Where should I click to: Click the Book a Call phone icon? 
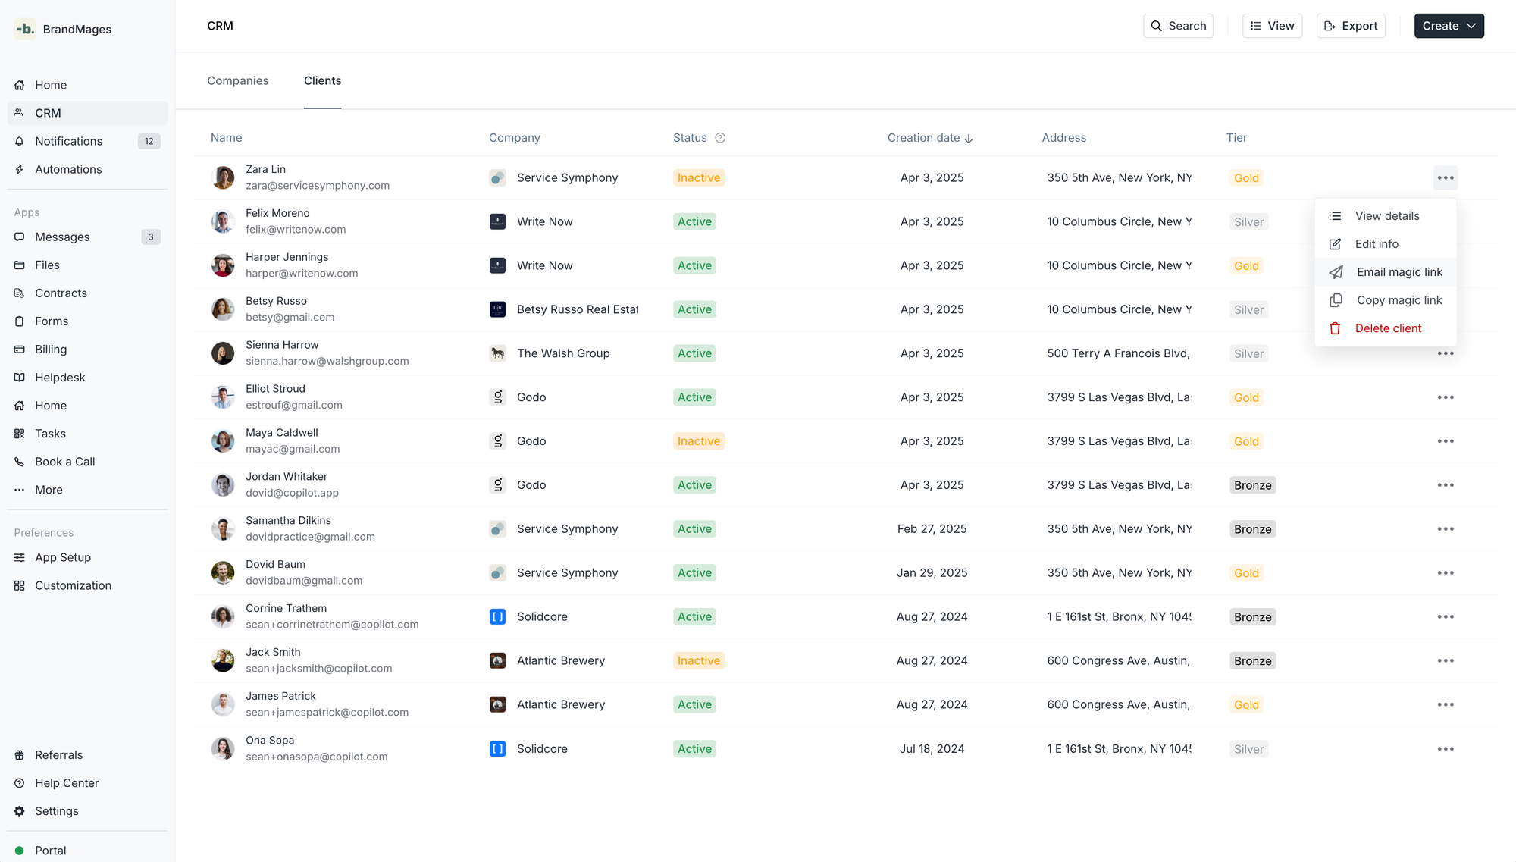click(20, 462)
